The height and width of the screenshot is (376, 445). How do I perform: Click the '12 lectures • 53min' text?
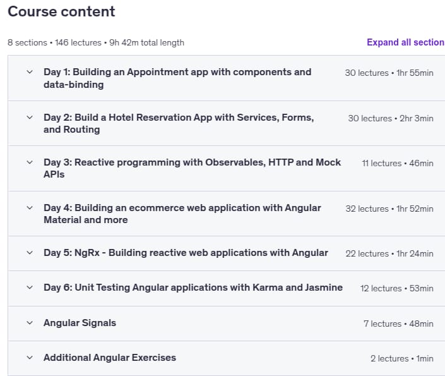pos(397,288)
